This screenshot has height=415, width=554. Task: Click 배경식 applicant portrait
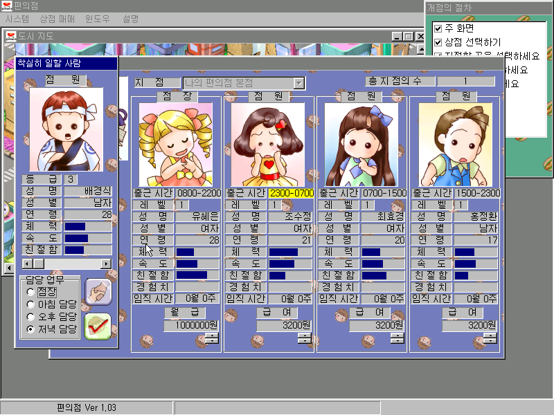tap(66, 129)
